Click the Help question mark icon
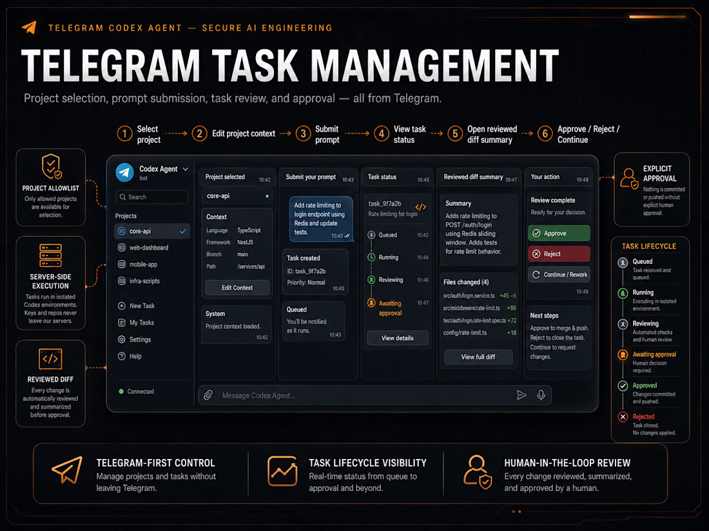This screenshot has width=709, height=531. click(x=122, y=357)
